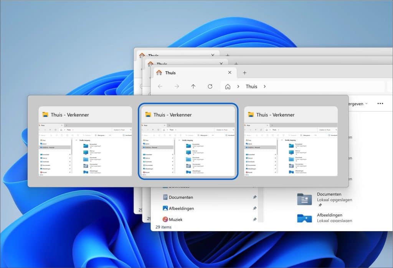The image size is (393, 268).
Task: Unpin Afbeeldingen via its pin icon
Action: pos(255,208)
